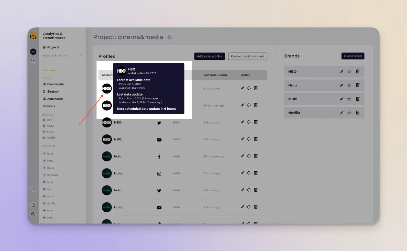Click the Create brand button
This screenshot has width=407, height=251.
[353, 56]
